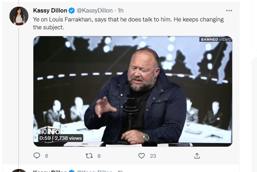
Task: Open Kassy Dillon's round profile avatar at top
Action: [19, 16]
